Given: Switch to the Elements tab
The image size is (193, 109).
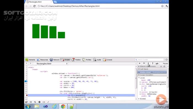Looking at the screenshot, I should coord(30,60).
